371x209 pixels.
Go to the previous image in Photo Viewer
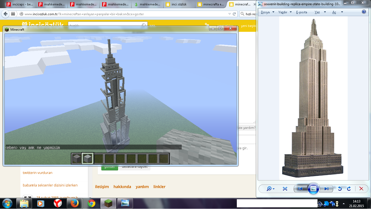pos(300,189)
